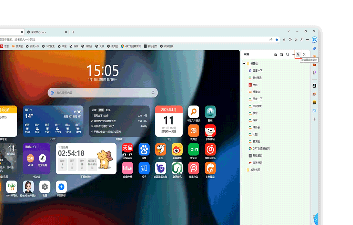This screenshot has width=353, height=225.
Task: Open 微博搜索 on the bookmarks bar
Action: 167,47
